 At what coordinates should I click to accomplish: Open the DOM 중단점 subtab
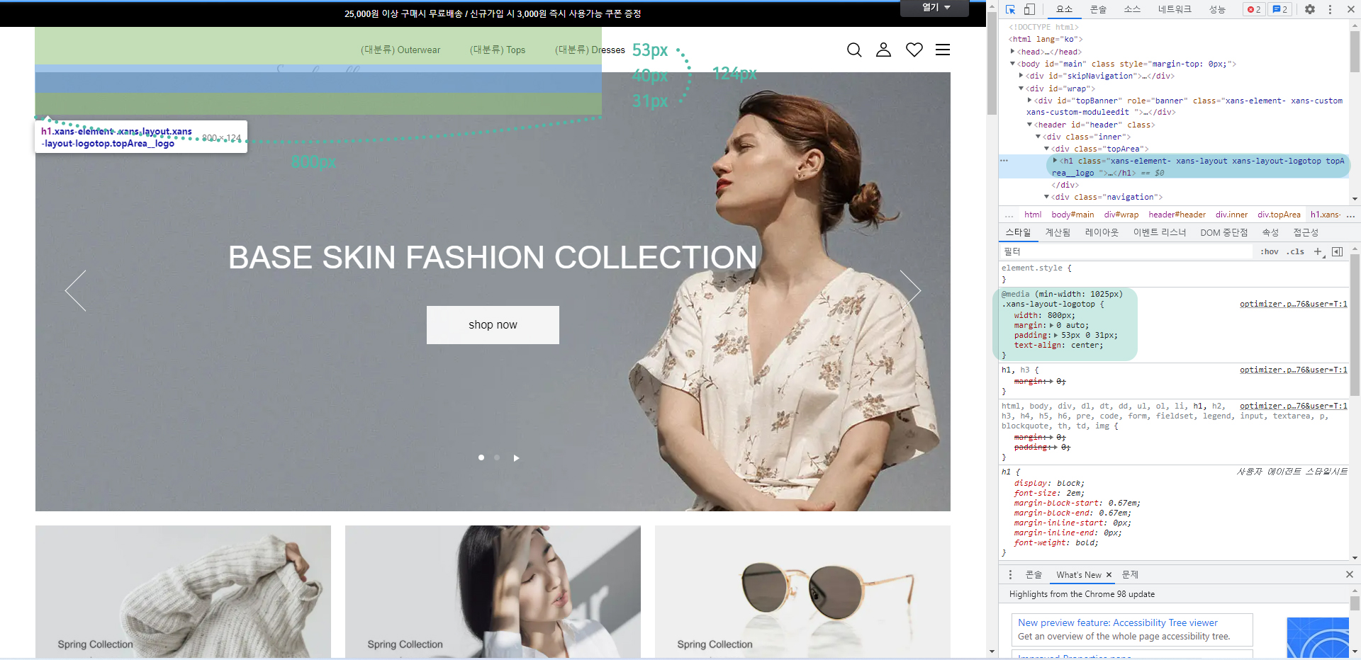pos(1223,232)
